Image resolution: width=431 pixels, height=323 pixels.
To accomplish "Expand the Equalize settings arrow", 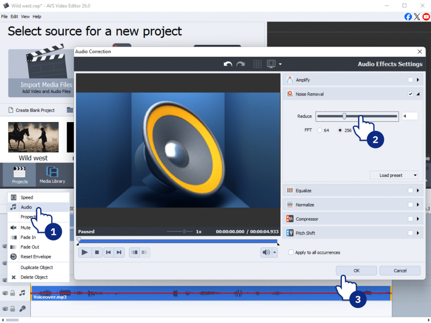I will pos(418,190).
